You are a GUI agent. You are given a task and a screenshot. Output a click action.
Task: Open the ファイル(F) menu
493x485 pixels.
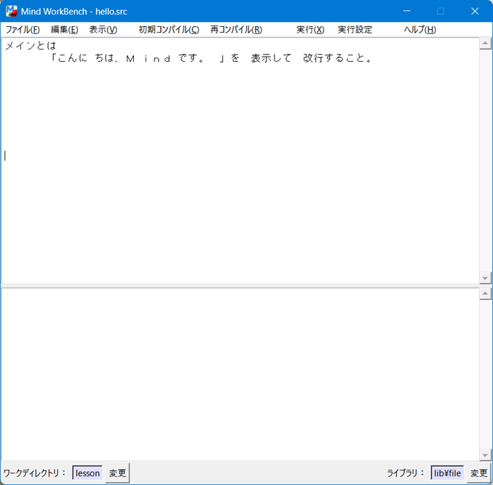pos(23,30)
